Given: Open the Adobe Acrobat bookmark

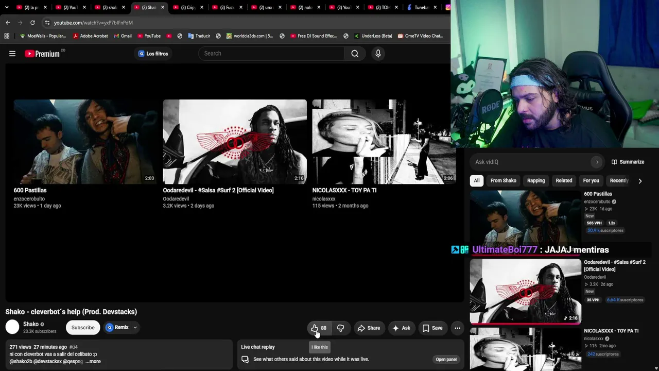Looking at the screenshot, I should [x=91, y=36].
